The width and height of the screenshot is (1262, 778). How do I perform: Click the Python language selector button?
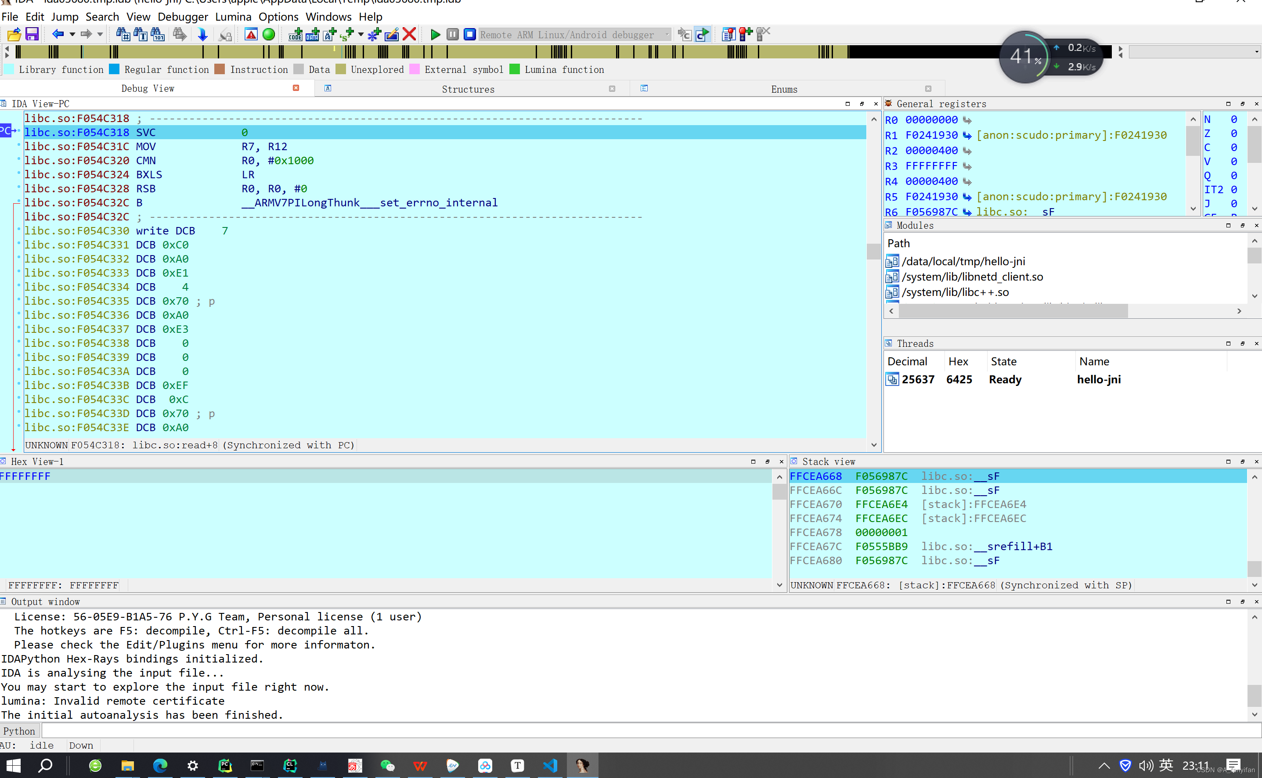(20, 731)
